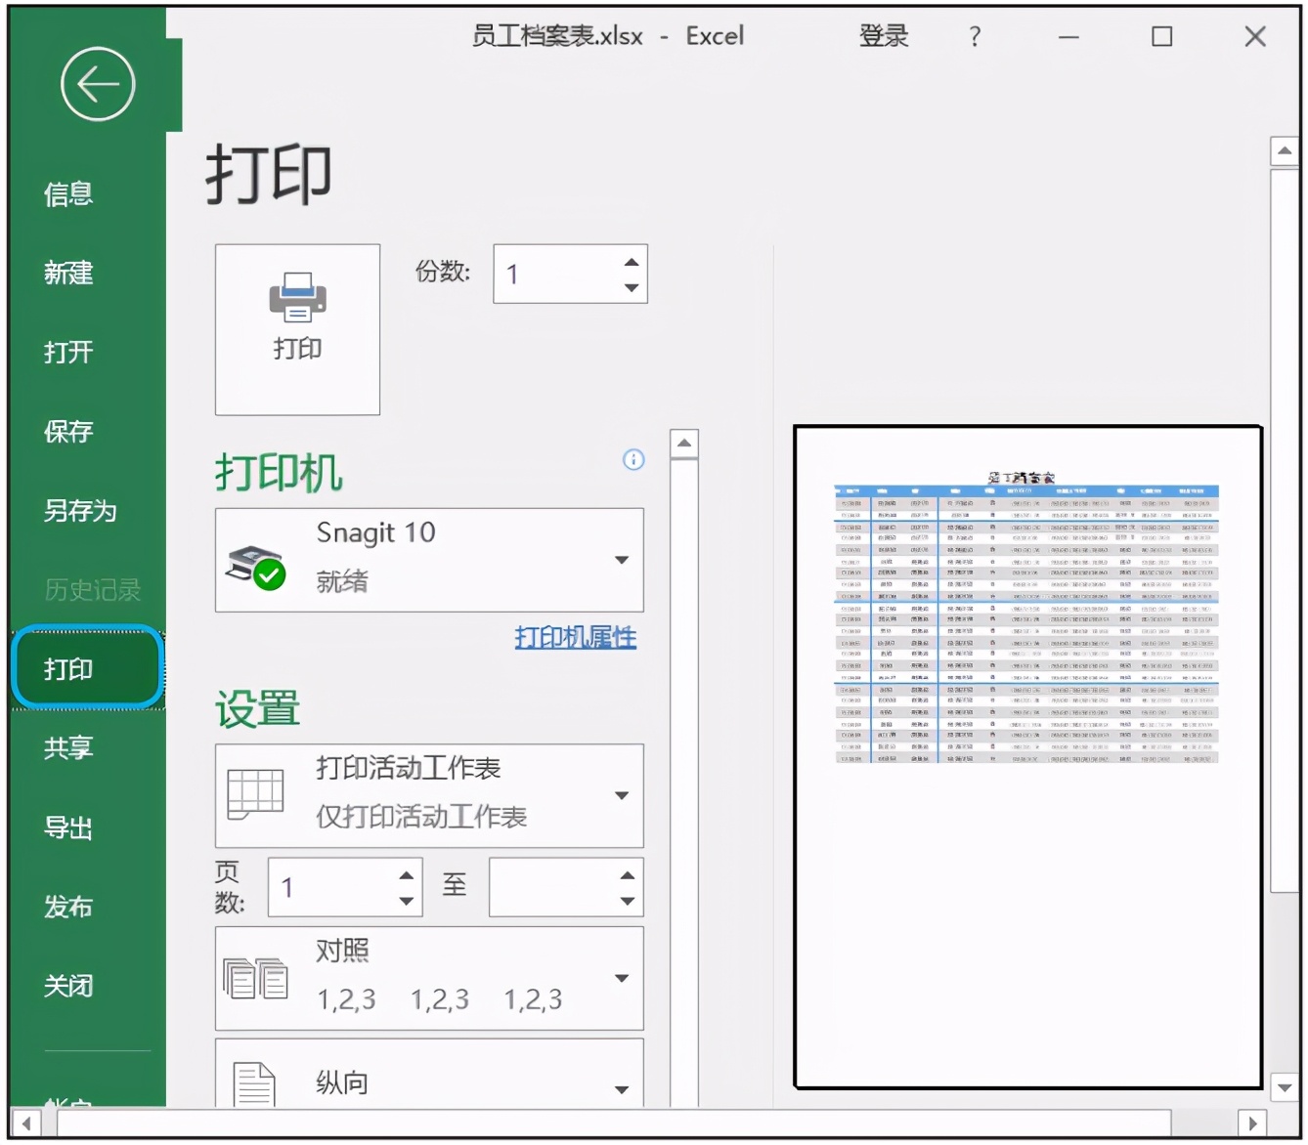Click the portrait page icon beside 纵向

coord(253,1081)
